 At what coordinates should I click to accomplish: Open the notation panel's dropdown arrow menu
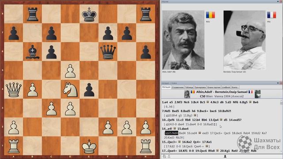click(x=278, y=83)
